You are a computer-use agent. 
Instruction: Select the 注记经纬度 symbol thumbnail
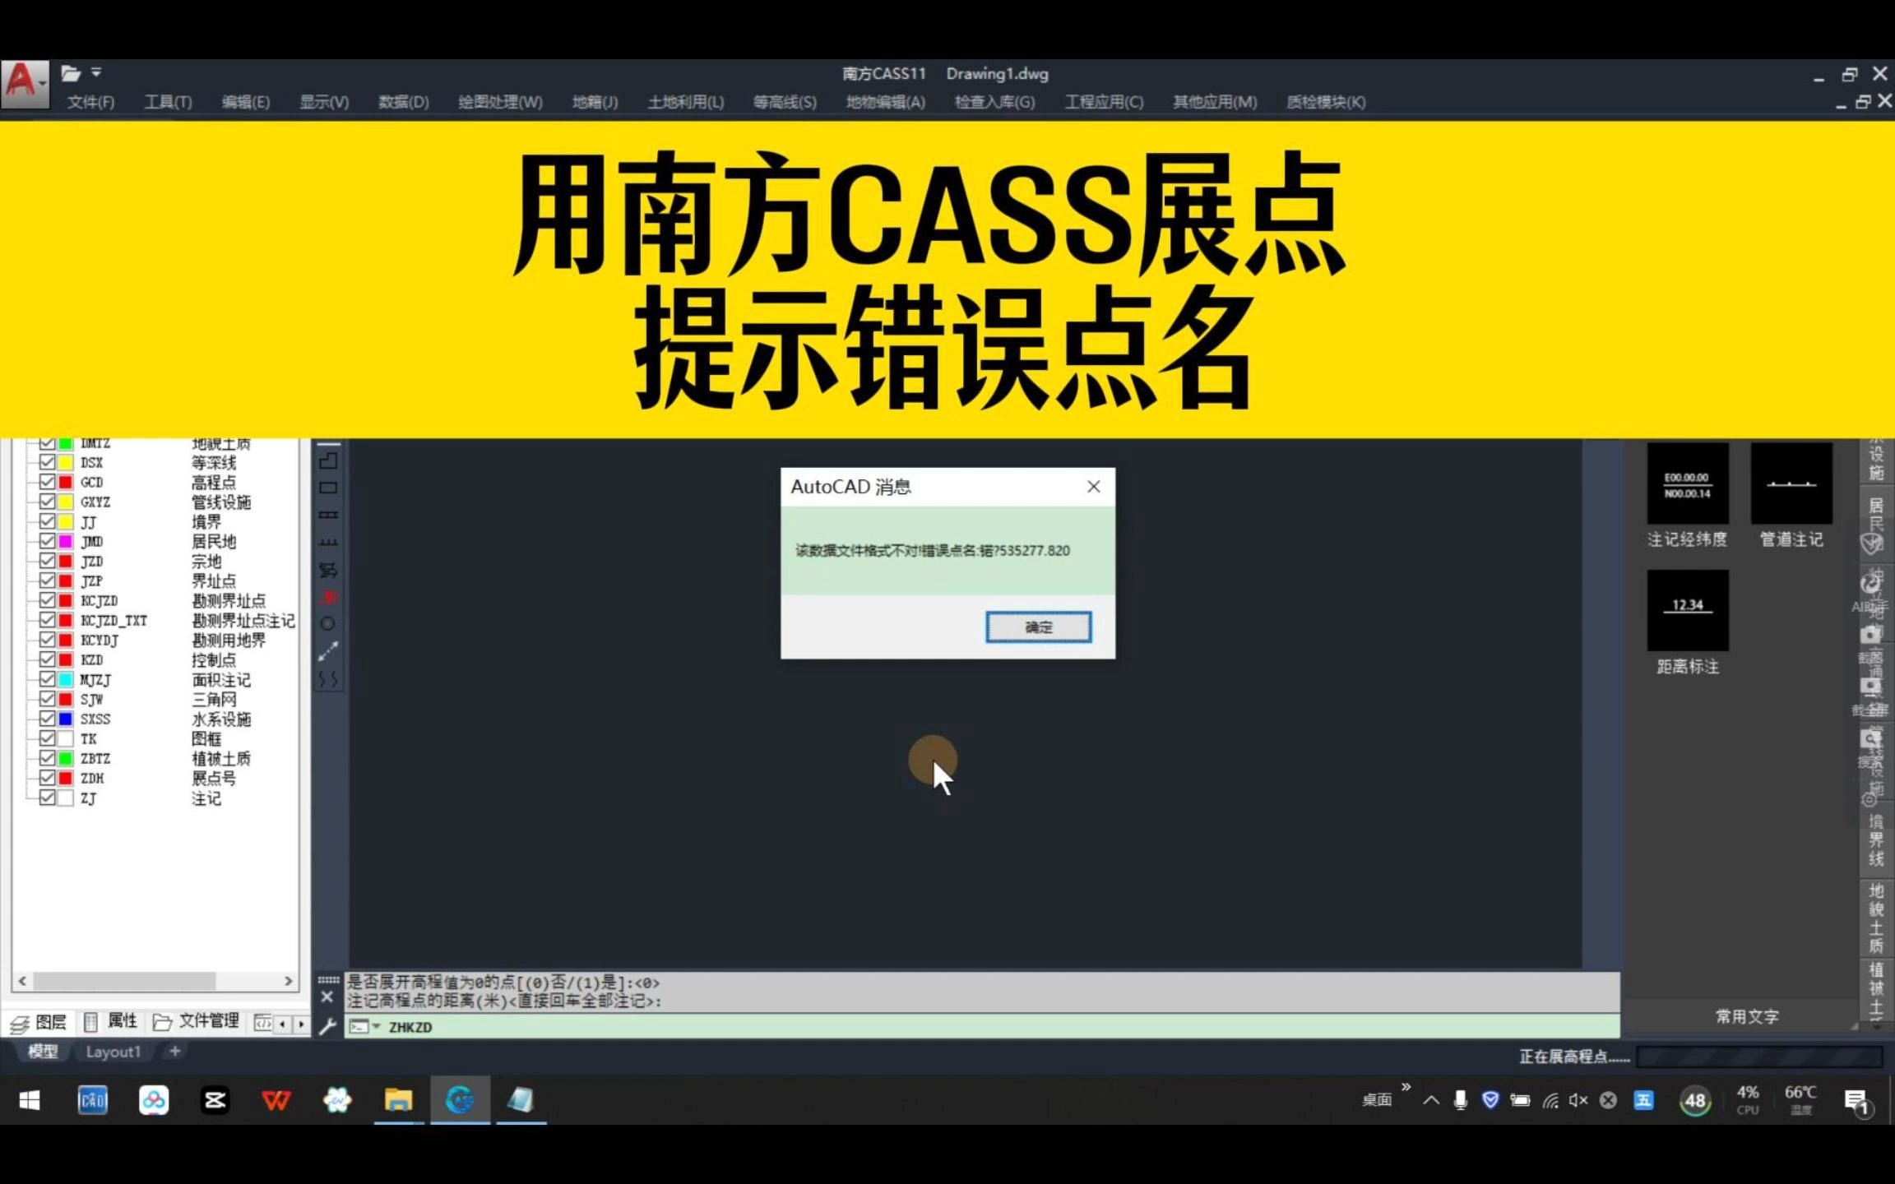pos(1688,484)
